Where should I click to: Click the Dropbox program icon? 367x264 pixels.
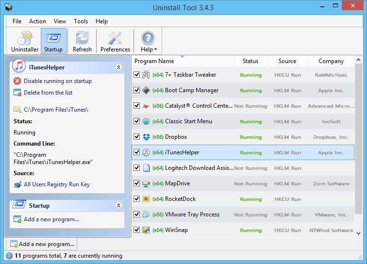pos(146,137)
